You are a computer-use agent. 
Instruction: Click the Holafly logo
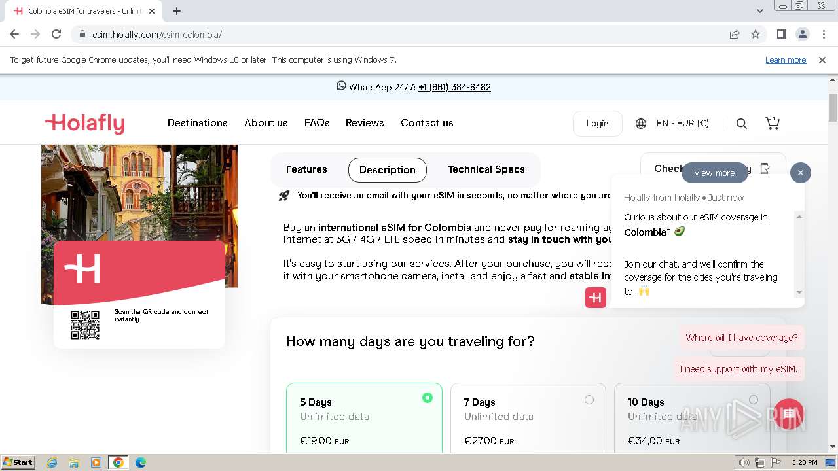[84, 123]
